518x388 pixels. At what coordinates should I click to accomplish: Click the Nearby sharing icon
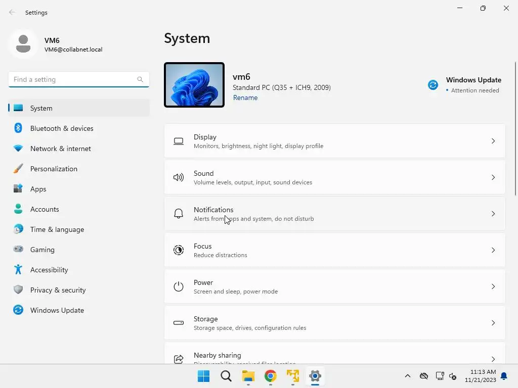[179, 359]
